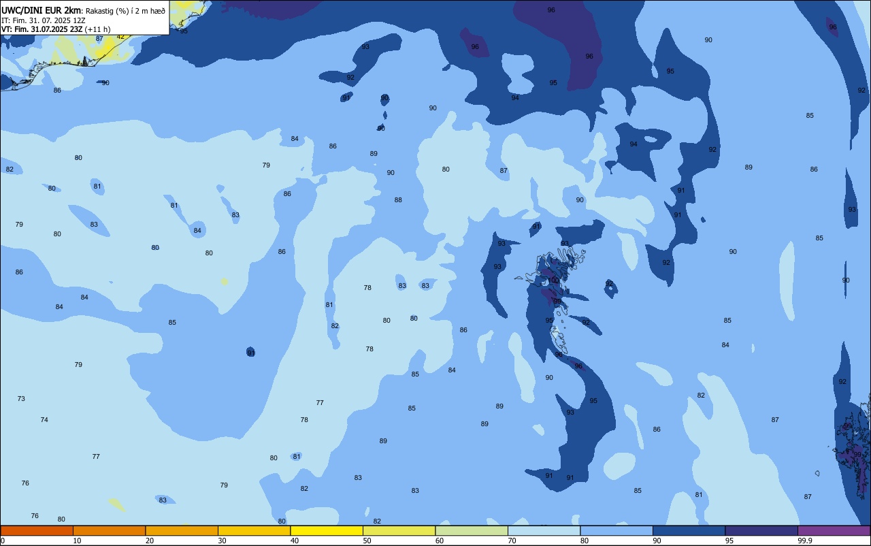Viewport: 871px width, 546px height.
Task: Click the '60' label under the legend
Action: click(440, 541)
